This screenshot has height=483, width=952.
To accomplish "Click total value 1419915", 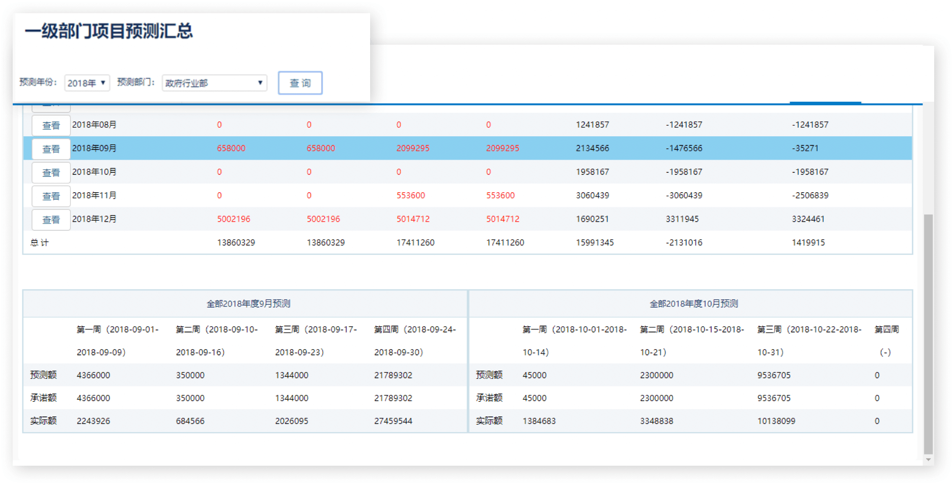I will (808, 243).
